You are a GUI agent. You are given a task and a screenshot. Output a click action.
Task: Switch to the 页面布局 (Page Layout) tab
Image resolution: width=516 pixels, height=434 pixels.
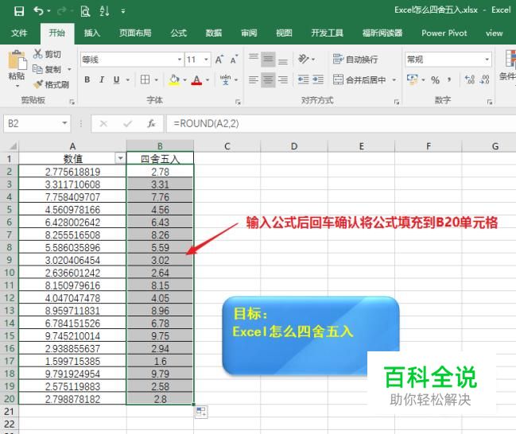pos(135,33)
